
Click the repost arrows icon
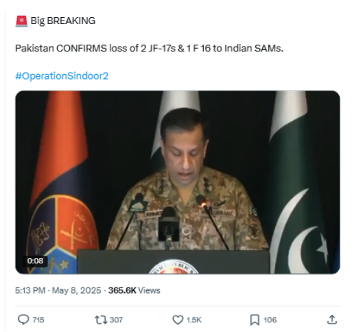(101, 320)
